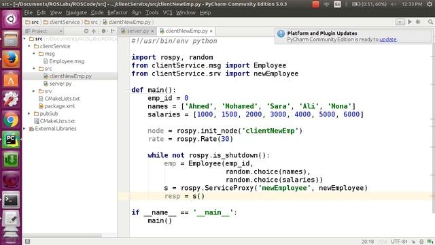
Task: Open the Refactor menu
Action: [118, 12]
